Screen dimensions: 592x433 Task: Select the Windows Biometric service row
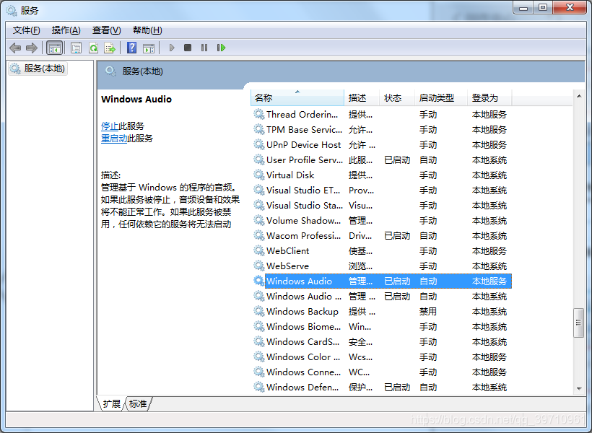[381, 326]
